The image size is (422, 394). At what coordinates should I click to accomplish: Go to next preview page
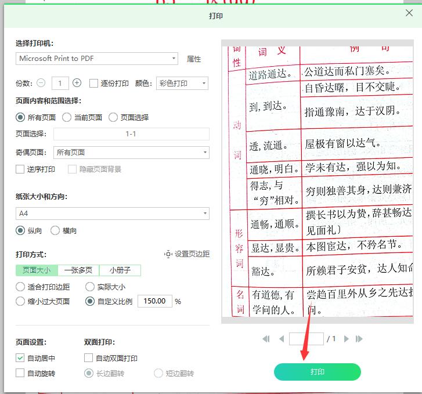[346, 339]
